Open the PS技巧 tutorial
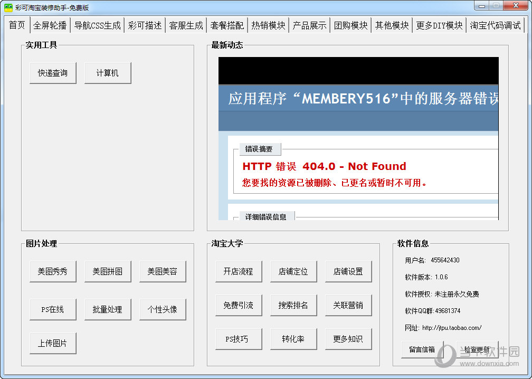The width and height of the screenshot is (532, 379). point(239,339)
